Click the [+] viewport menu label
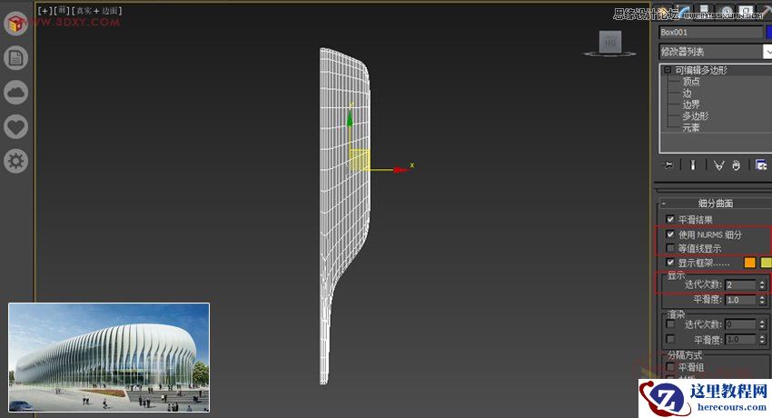The image size is (772, 418). click(x=44, y=10)
